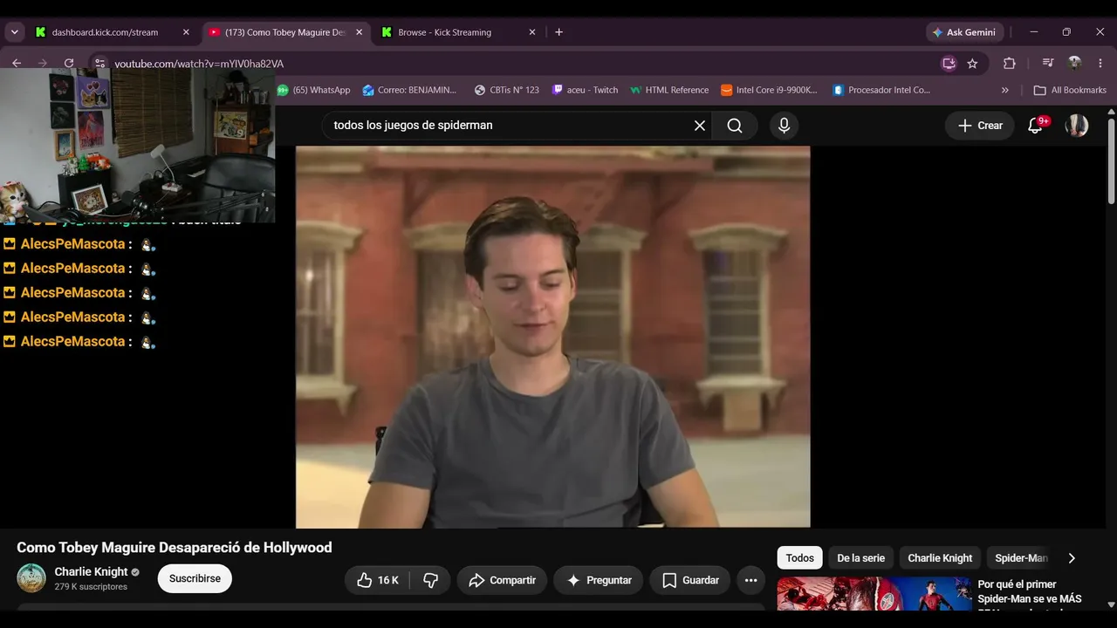Viewport: 1117px width, 628px height.
Task: Open the All Bookmarks folder
Action: [1070, 90]
